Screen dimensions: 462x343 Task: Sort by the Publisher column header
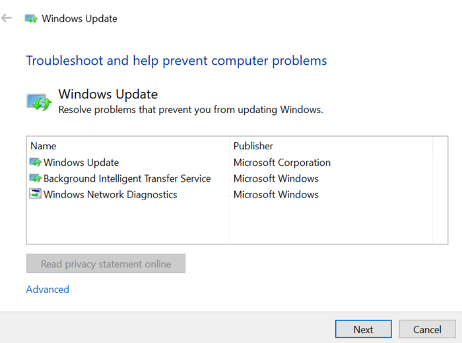point(253,145)
